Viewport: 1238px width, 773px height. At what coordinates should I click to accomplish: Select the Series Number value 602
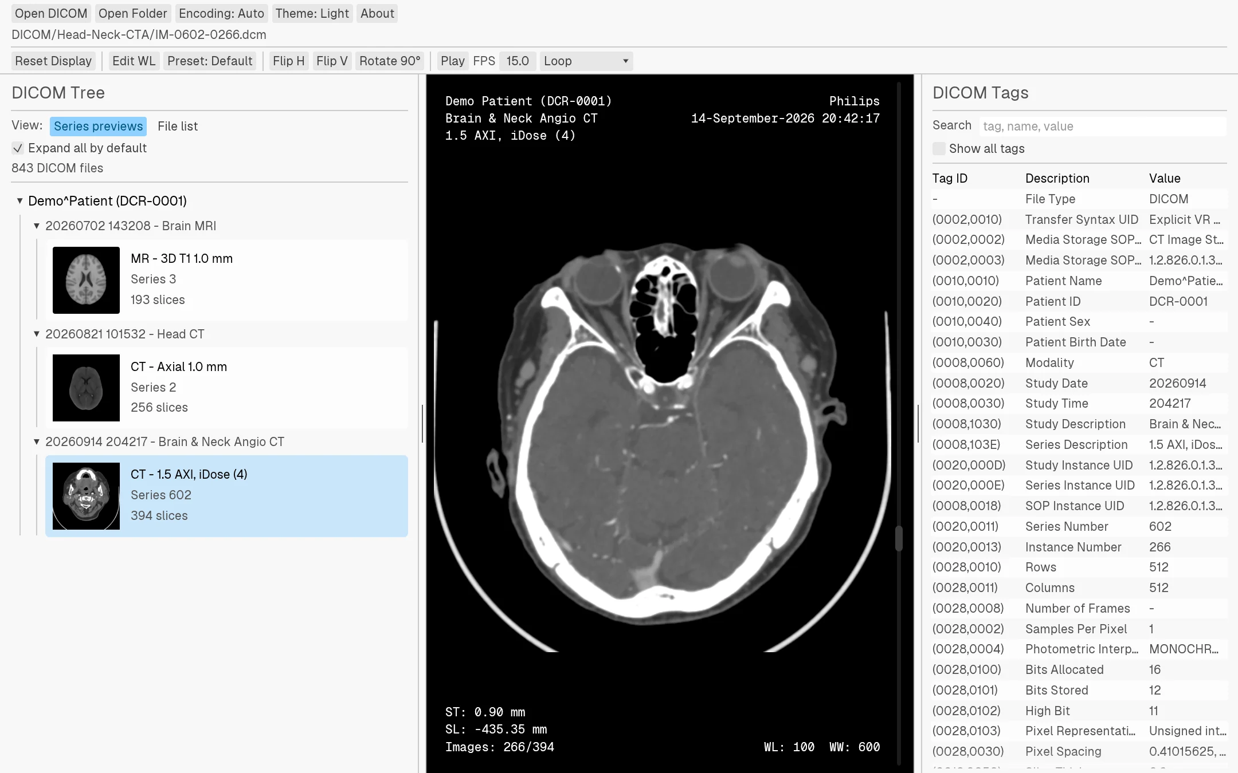point(1160,526)
